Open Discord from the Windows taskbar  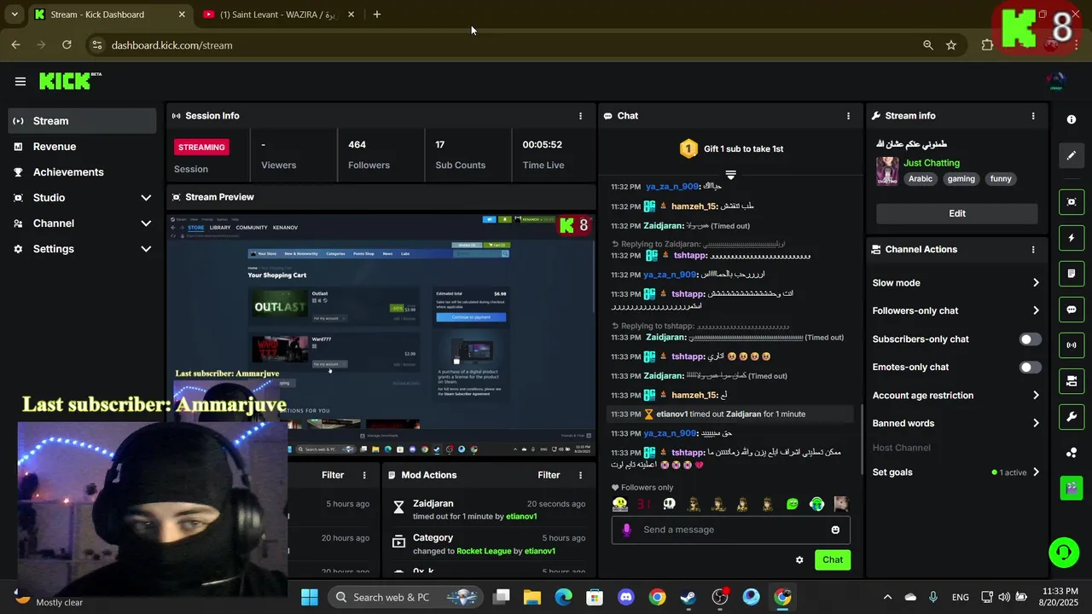coord(626,597)
